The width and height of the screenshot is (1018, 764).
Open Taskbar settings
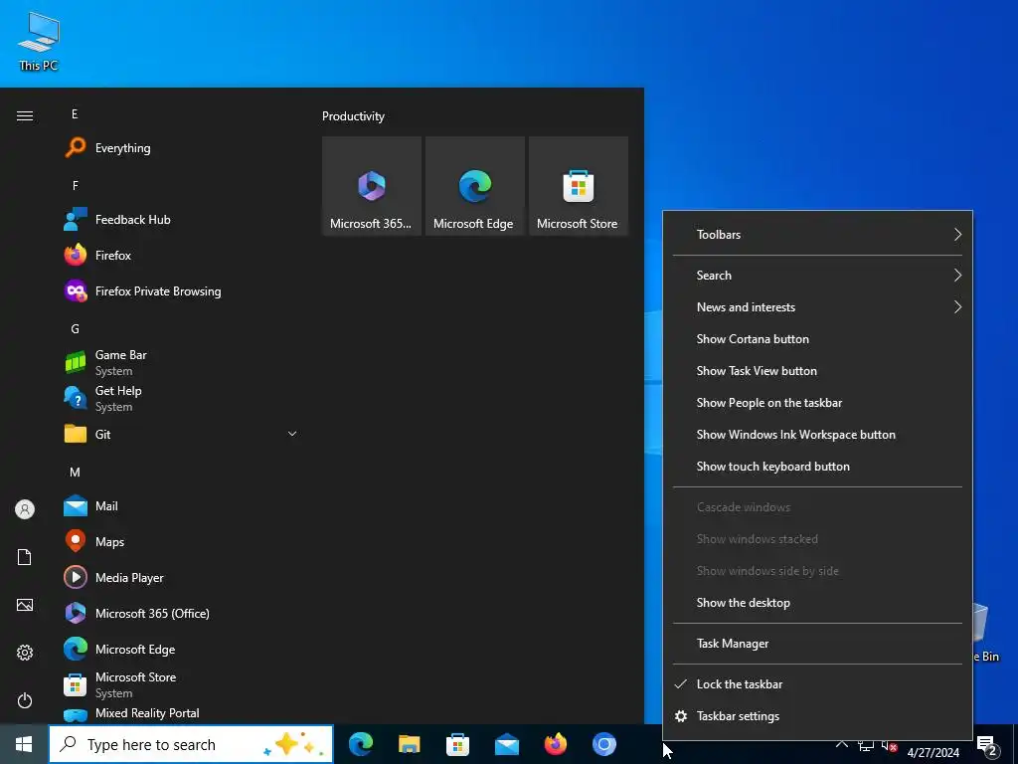click(817, 716)
